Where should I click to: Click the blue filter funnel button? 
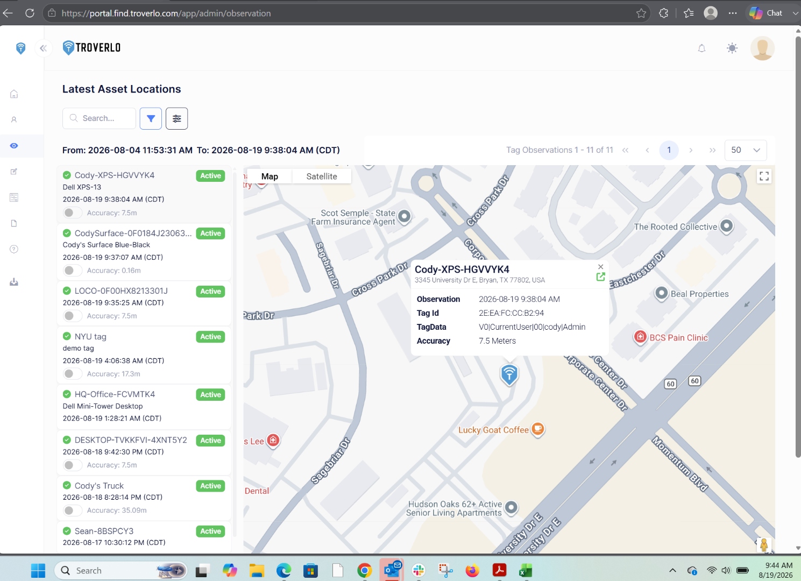coord(151,118)
